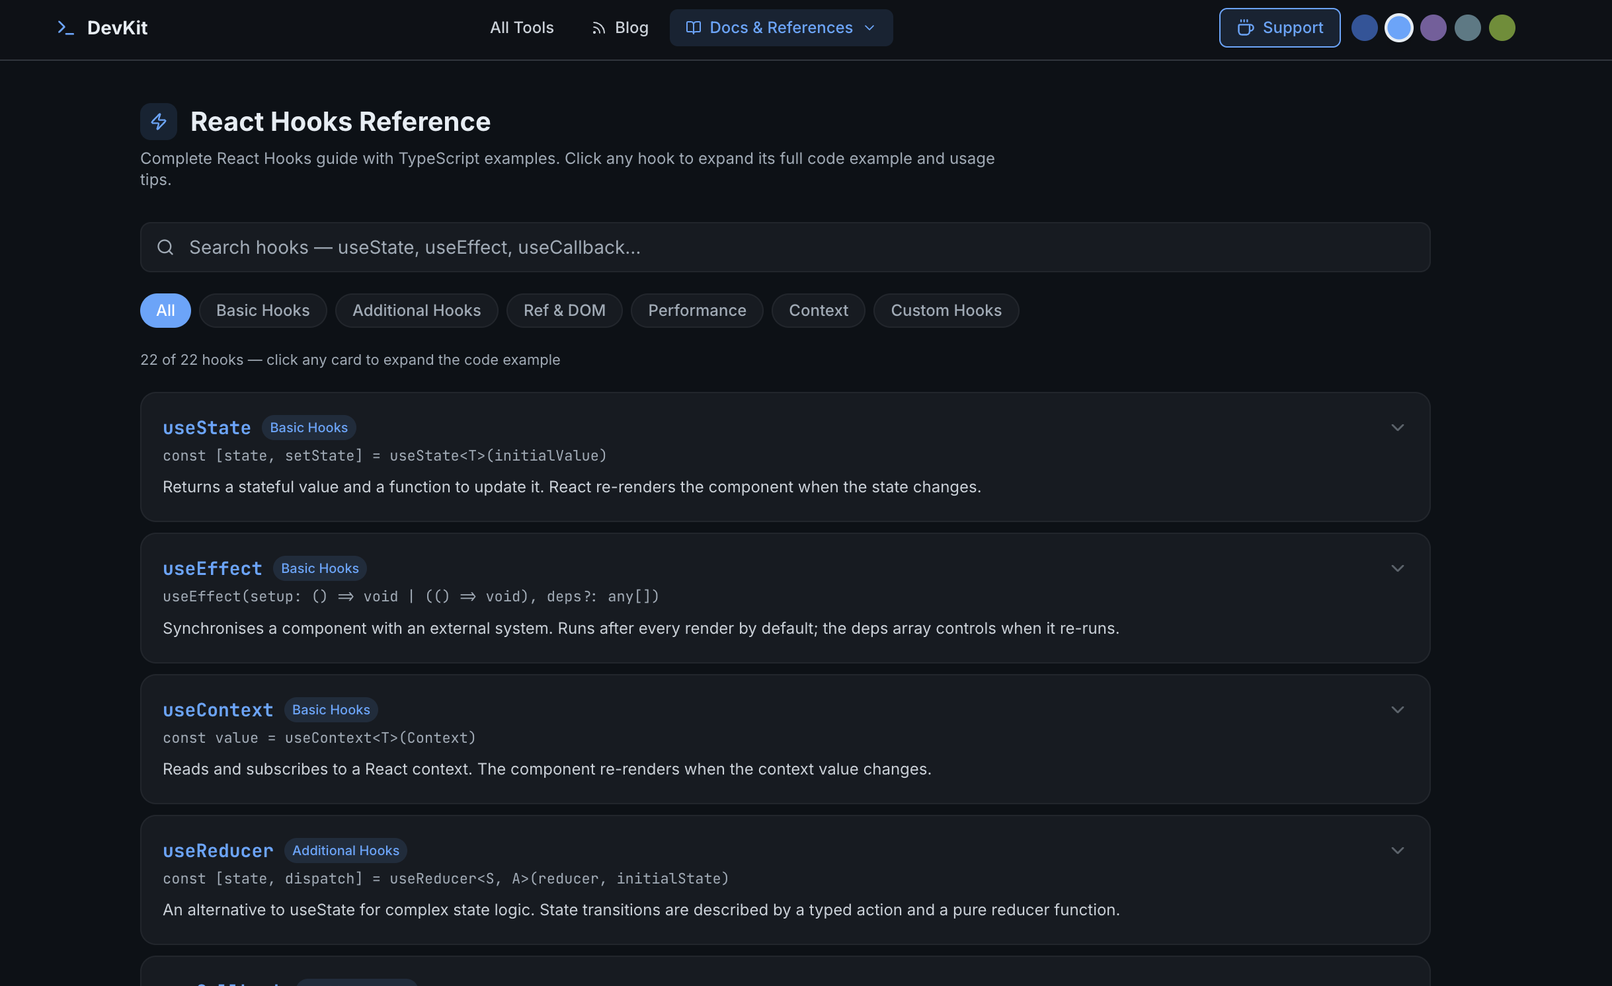Click the coffee cup Support icon

pos(1245,28)
